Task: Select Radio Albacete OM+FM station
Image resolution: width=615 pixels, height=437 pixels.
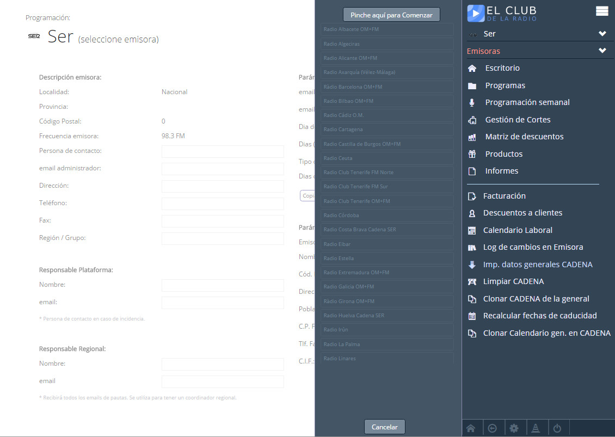Action: [387, 29]
